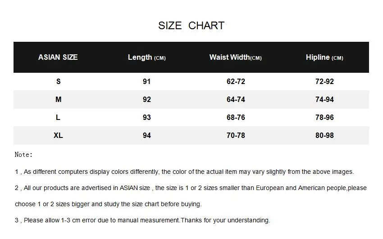Image resolution: width=383 pixels, height=239 pixels.
Task: Click the Waist Width(CM) header
Action: point(236,57)
